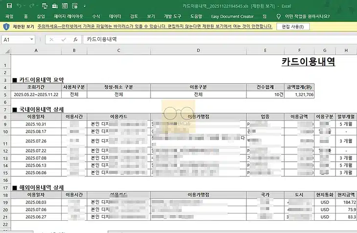
Task: Click the USD cell in the 2025.06.27 row
Action: point(325,217)
